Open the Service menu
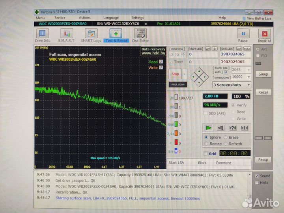This screenshot has height=213, width=284. coord(60,18)
